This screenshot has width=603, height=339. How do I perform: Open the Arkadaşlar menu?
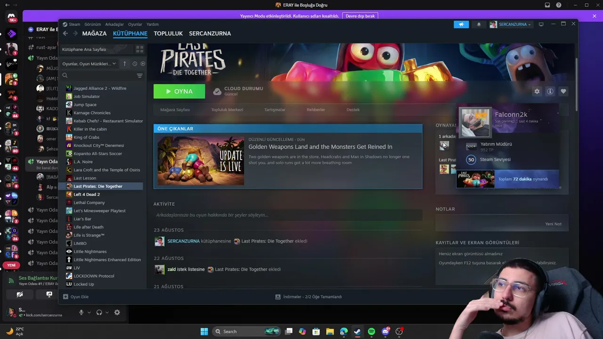114,24
